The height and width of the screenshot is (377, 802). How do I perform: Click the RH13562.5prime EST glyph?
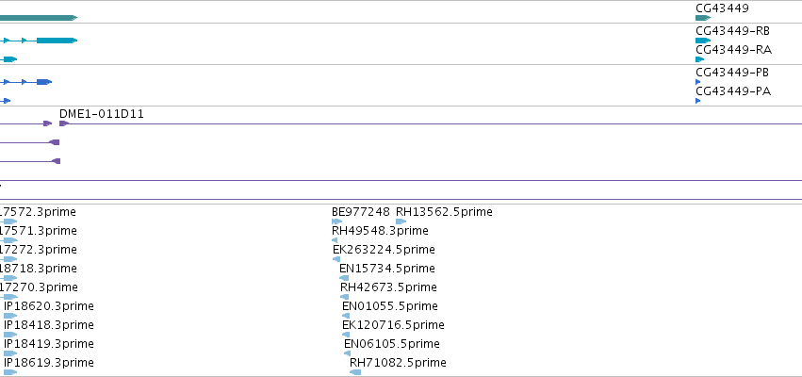pyautogui.click(x=401, y=221)
